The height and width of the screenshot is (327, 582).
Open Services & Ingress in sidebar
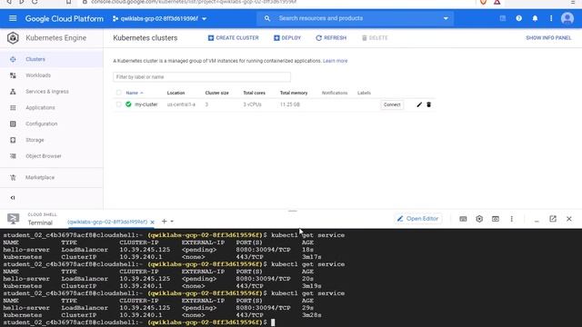tap(52, 92)
